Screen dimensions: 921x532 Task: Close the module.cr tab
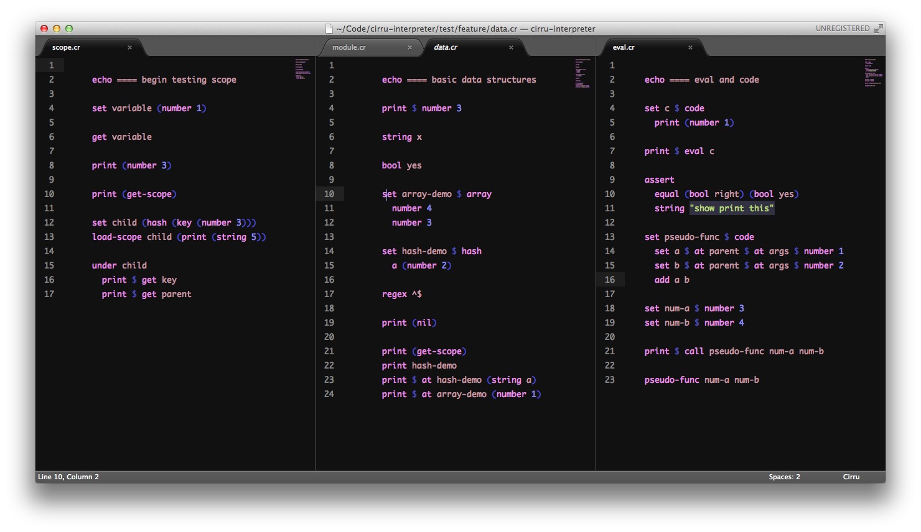click(x=409, y=47)
